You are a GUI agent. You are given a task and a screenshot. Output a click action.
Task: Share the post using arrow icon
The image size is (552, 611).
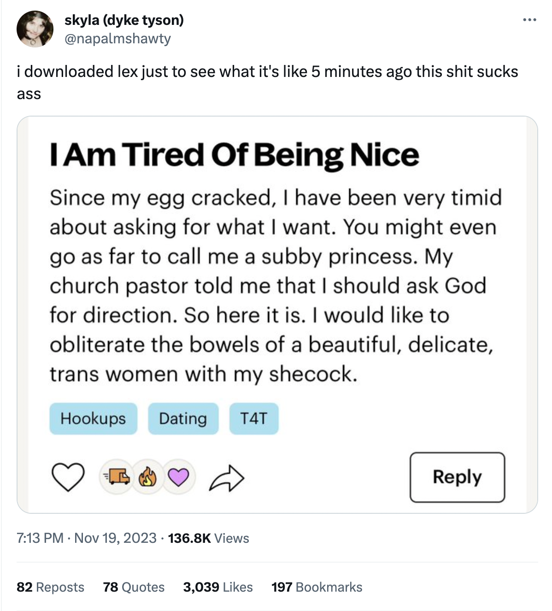[226, 478]
